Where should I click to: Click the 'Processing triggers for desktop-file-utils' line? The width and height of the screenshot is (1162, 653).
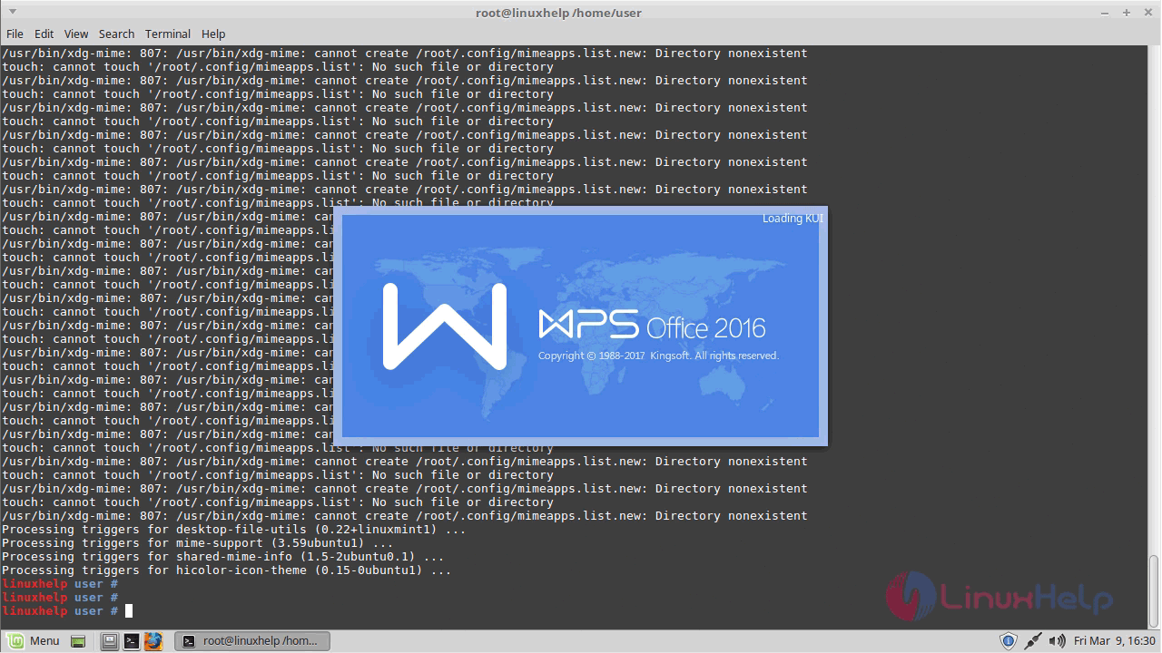pyautogui.click(x=234, y=530)
